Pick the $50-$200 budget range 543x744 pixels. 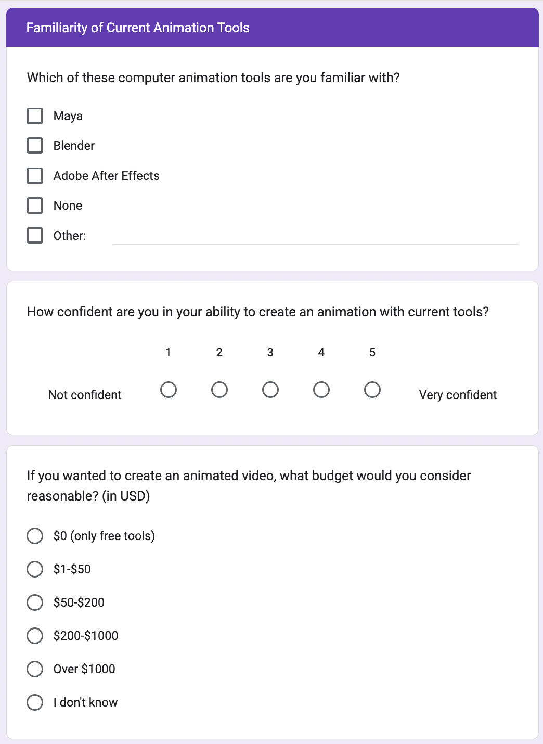click(35, 602)
